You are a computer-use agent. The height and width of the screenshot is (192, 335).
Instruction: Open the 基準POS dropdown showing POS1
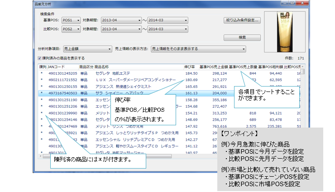tap(71, 20)
